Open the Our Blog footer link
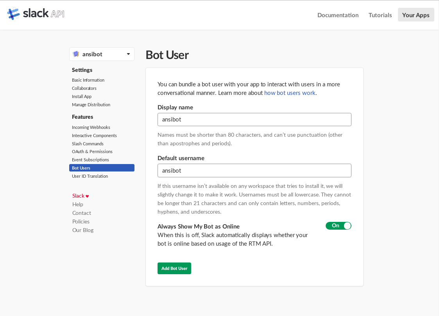The width and height of the screenshot is (439, 316). (x=83, y=230)
